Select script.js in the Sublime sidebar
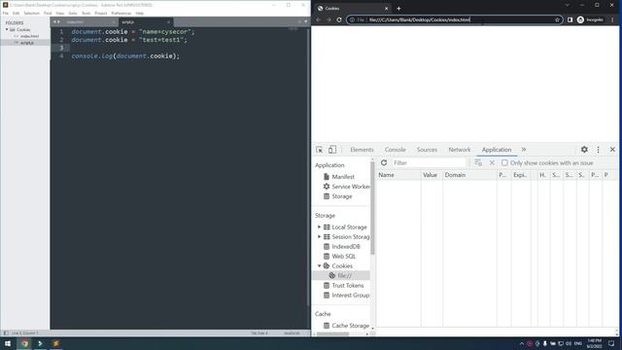The image size is (622, 350). click(27, 43)
